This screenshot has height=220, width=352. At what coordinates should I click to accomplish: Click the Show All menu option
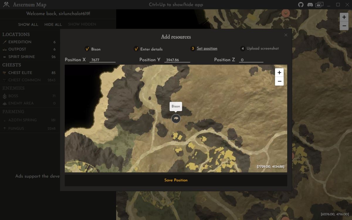pyautogui.click(x=28, y=25)
